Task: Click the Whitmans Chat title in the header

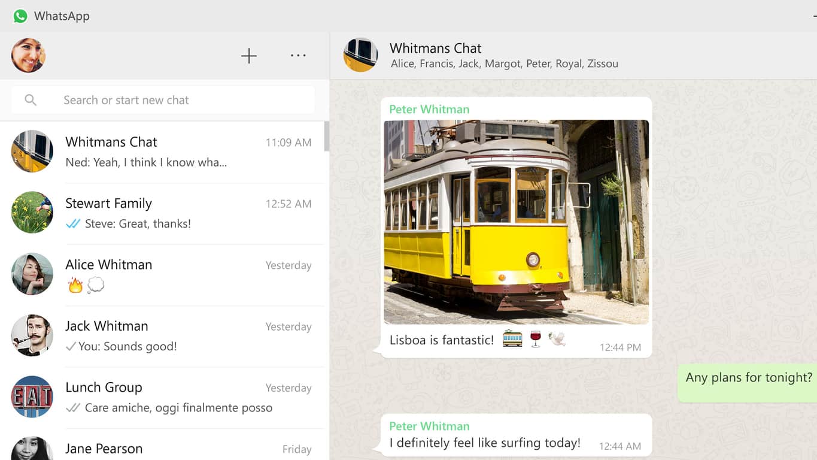Action: pos(435,48)
